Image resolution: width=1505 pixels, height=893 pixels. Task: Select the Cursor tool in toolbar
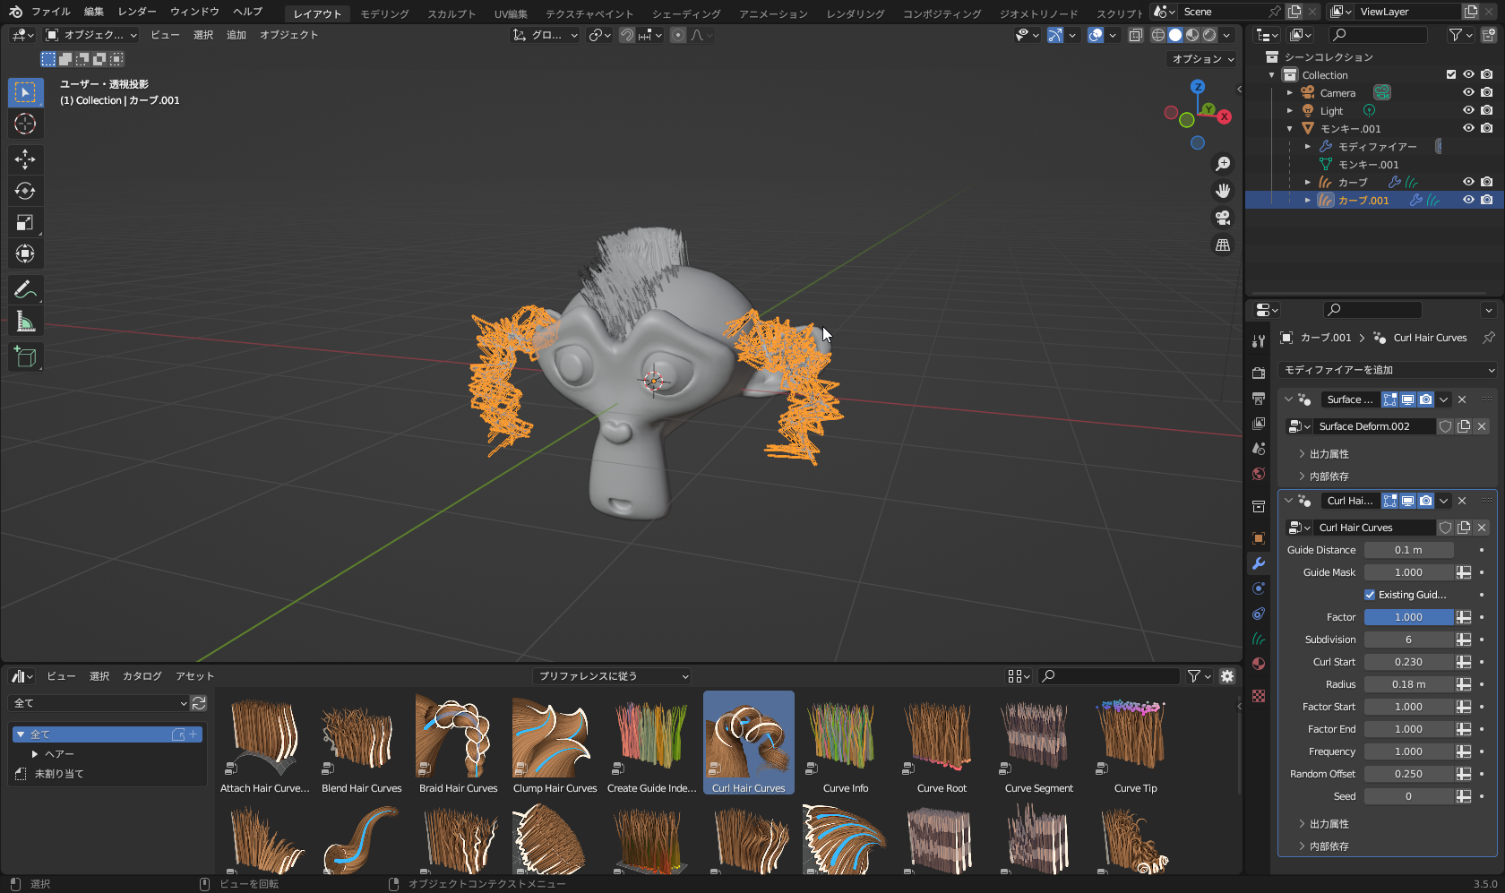point(25,124)
